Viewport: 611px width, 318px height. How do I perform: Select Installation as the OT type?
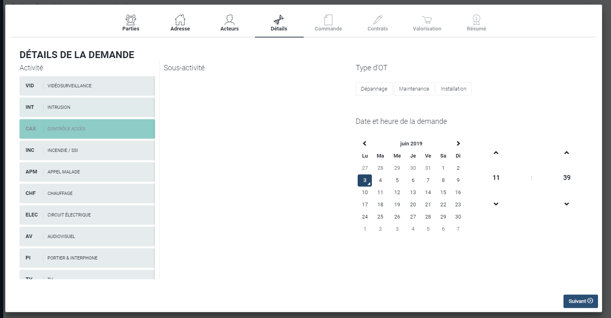tap(453, 89)
